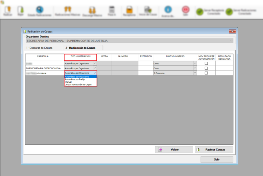Click RESULTADO DESCARGA column header
The height and width of the screenshot is (176, 263).
coord(224,57)
